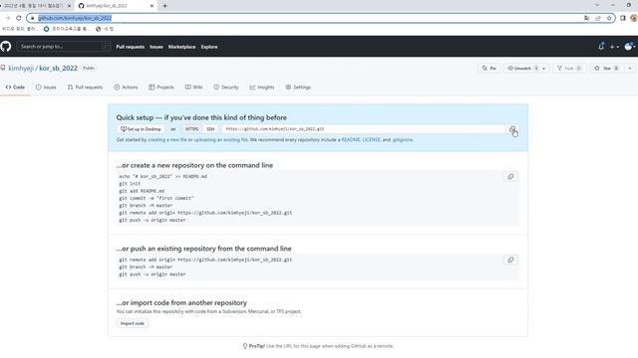
Task: Copy the push existing repository commands
Action: coord(510,260)
